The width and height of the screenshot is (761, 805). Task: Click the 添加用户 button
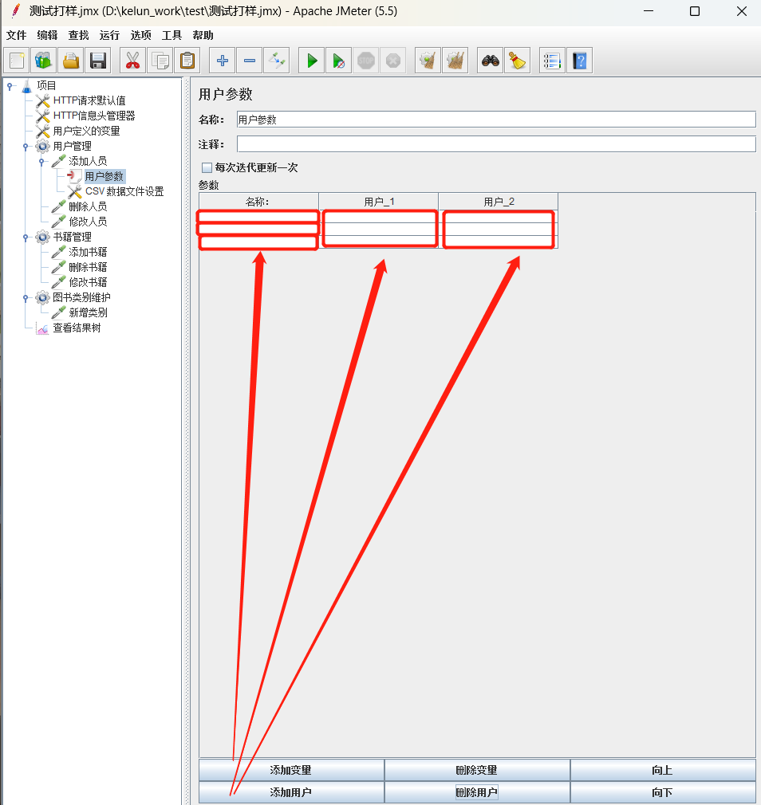[x=291, y=792]
